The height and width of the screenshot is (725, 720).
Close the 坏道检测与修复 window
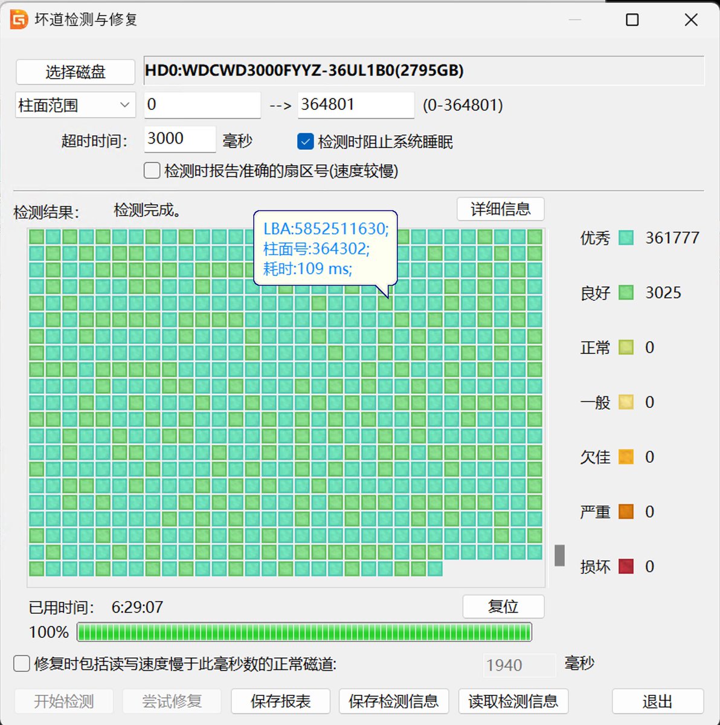pyautogui.click(x=692, y=20)
